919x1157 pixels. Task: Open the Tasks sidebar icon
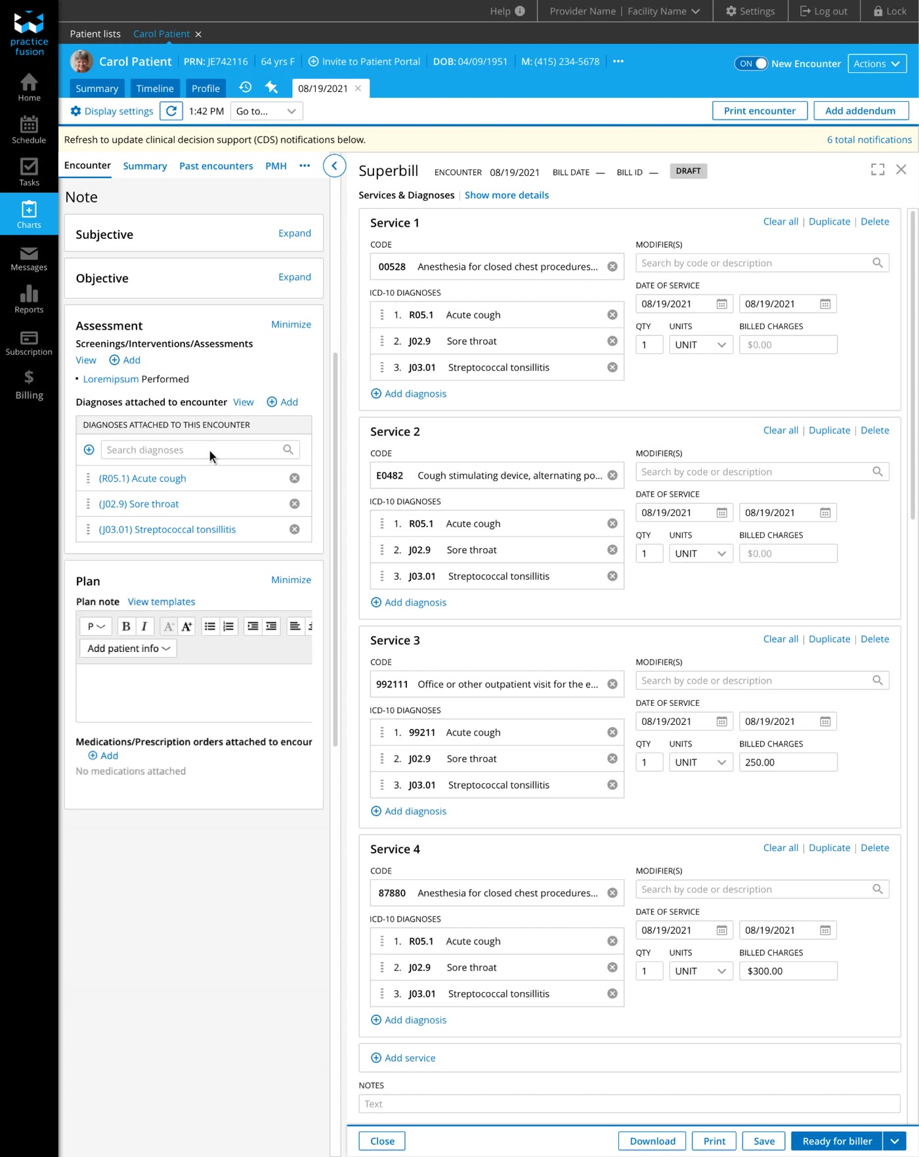(29, 172)
